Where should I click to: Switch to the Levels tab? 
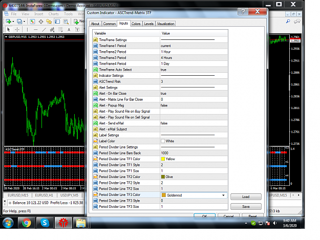149,24
